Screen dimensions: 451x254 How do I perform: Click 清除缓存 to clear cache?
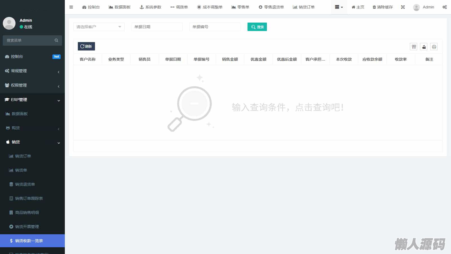[x=383, y=7]
